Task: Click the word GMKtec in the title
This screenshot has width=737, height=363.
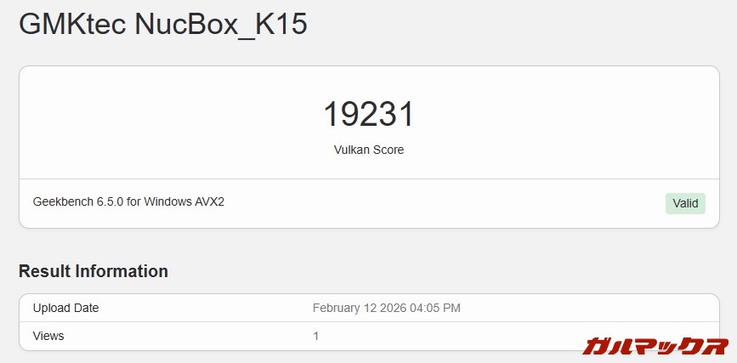Action: pos(72,25)
